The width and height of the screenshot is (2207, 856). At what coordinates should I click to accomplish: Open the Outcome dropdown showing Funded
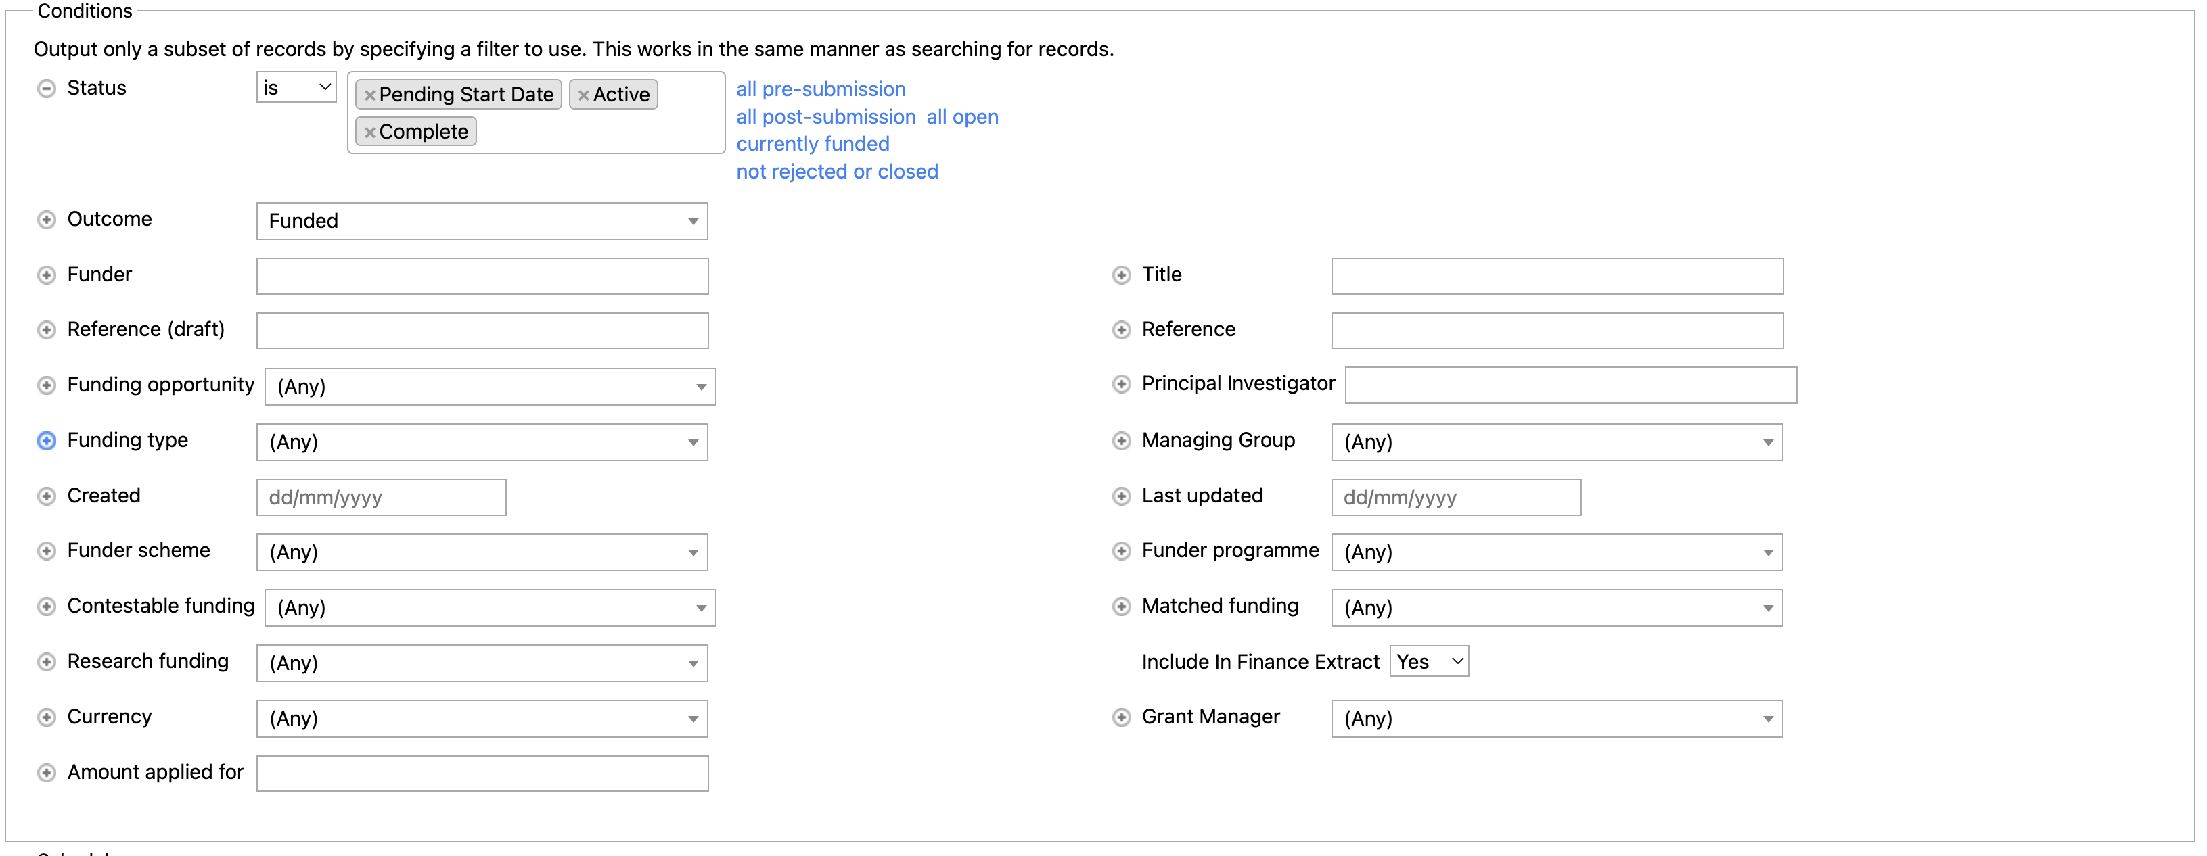click(x=482, y=221)
